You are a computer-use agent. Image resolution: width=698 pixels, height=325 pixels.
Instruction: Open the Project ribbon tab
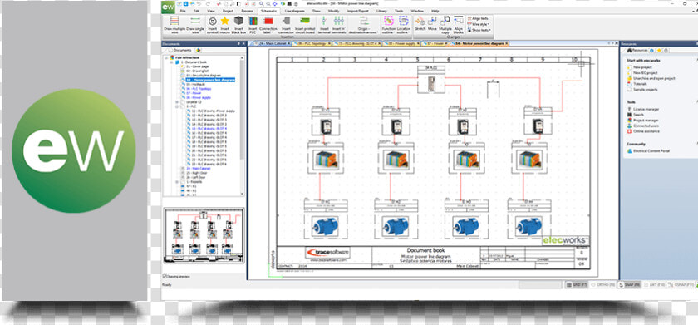coord(228,11)
